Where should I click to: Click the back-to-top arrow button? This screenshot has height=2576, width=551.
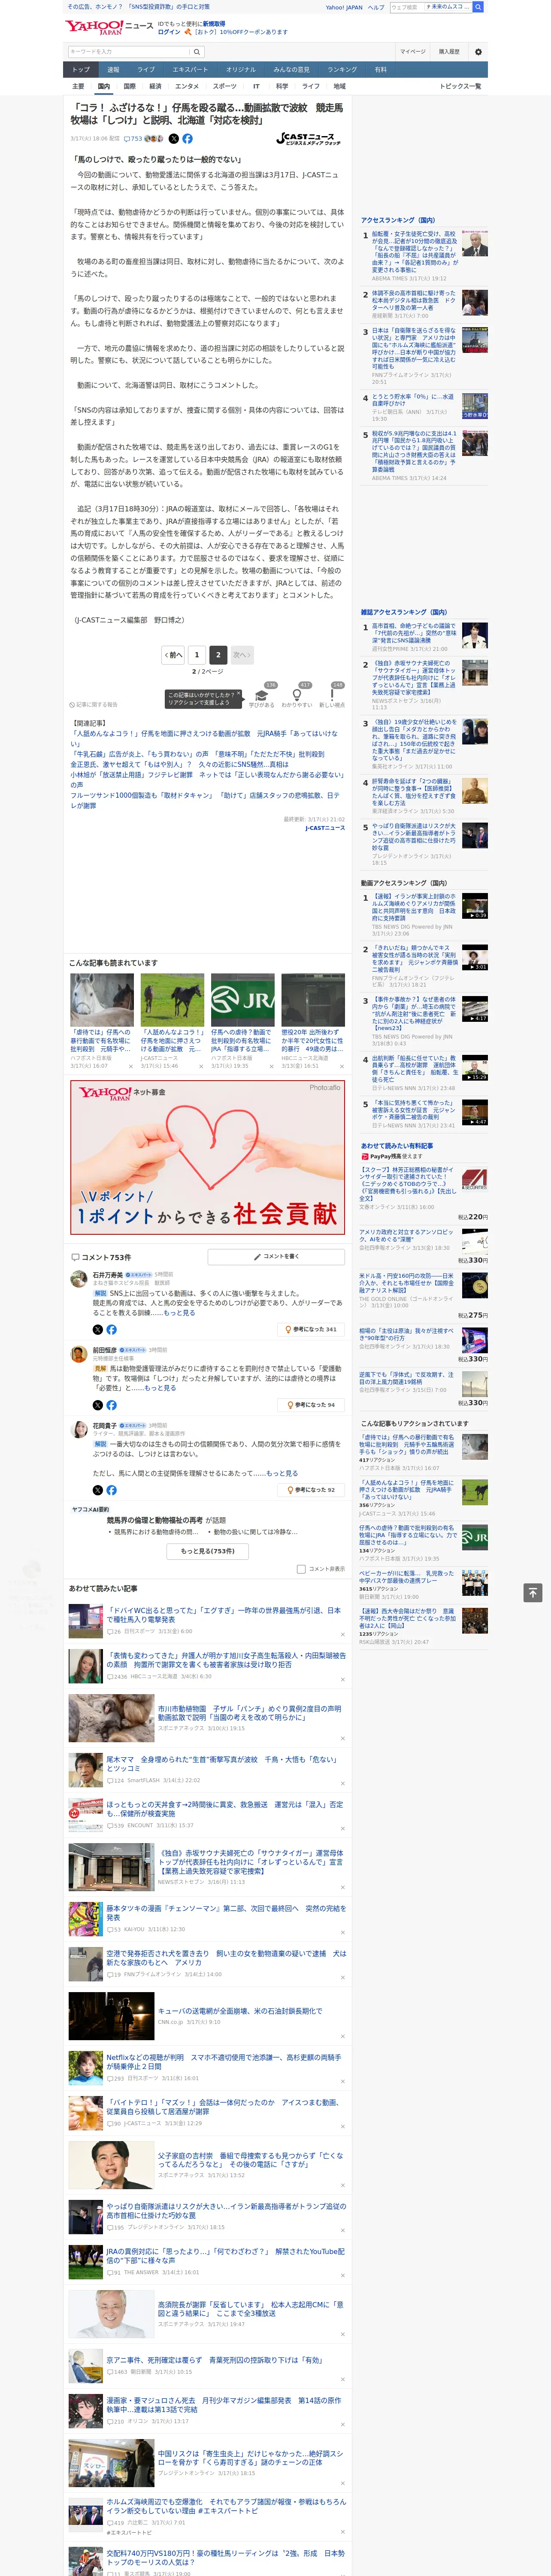[x=533, y=1592]
